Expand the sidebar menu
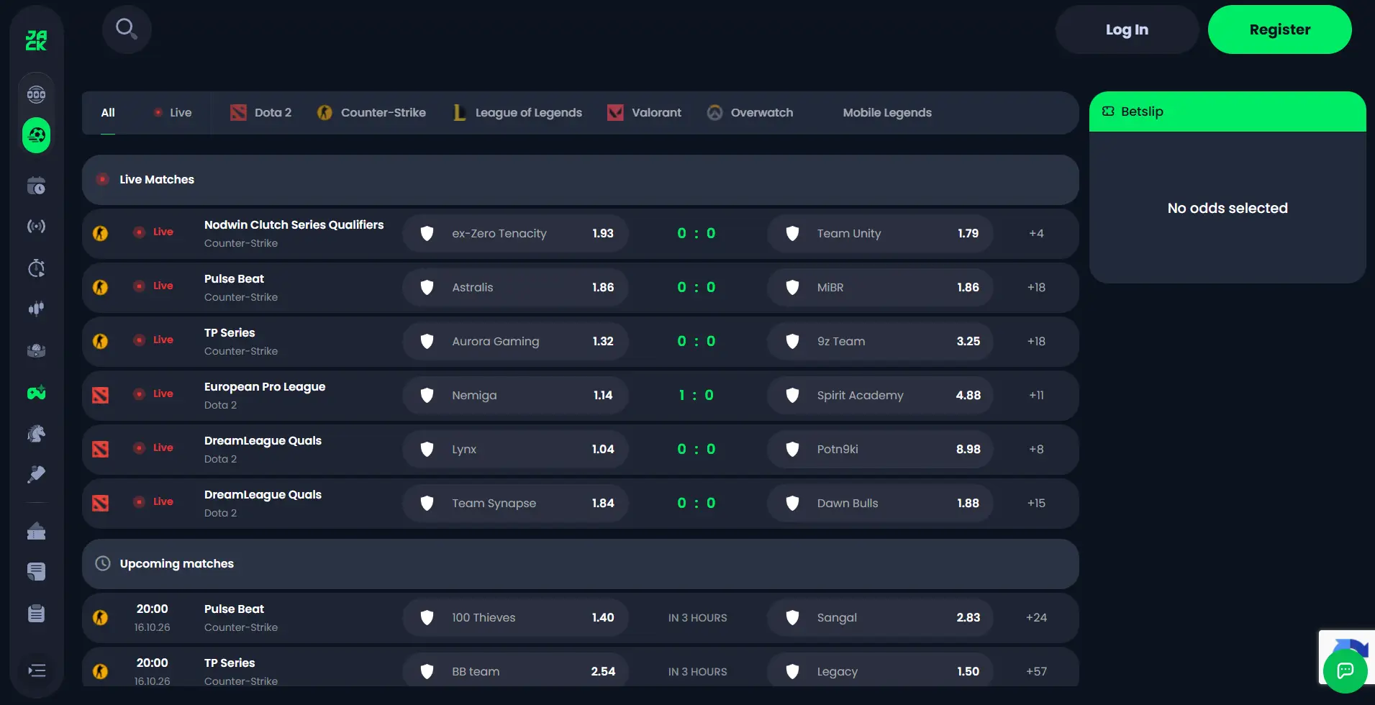The image size is (1375, 705). (37, 670)
